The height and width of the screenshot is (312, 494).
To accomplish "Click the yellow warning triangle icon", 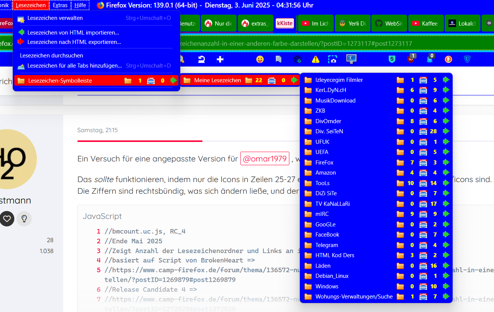I will (x=316, y=59).
